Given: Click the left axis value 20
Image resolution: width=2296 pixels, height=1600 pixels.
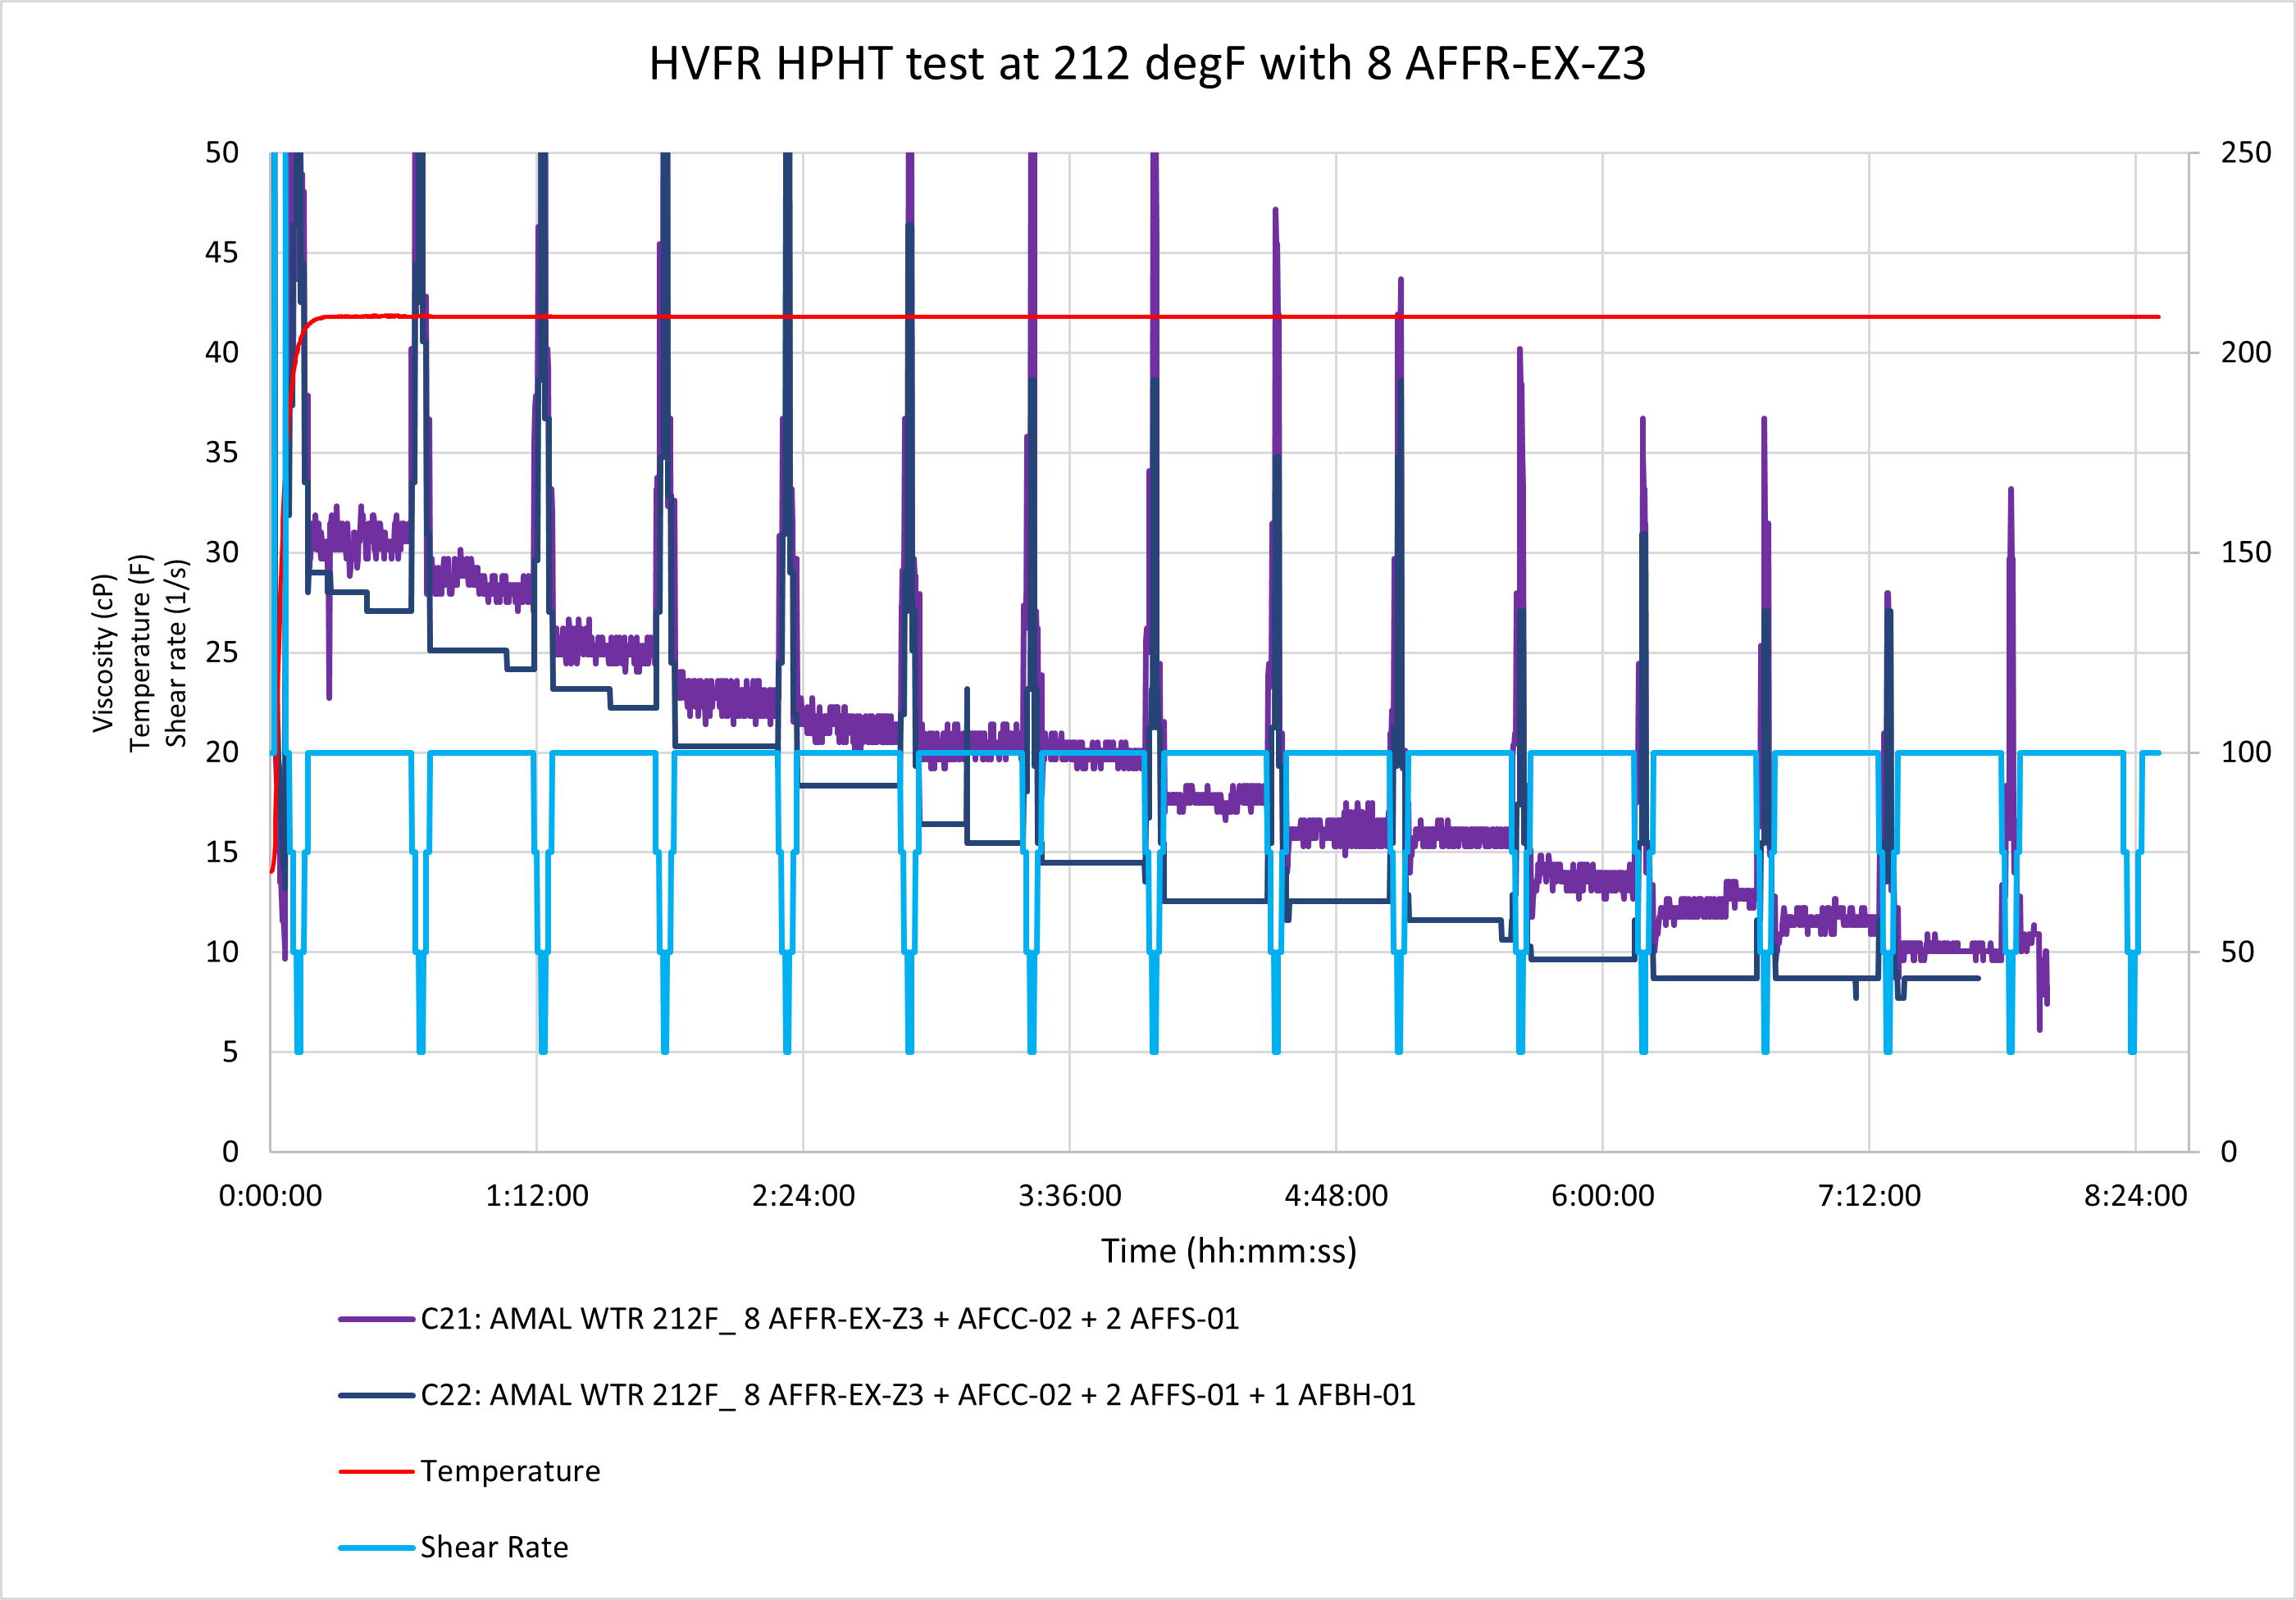Looking at the screenshot, I should pos(222,752).
